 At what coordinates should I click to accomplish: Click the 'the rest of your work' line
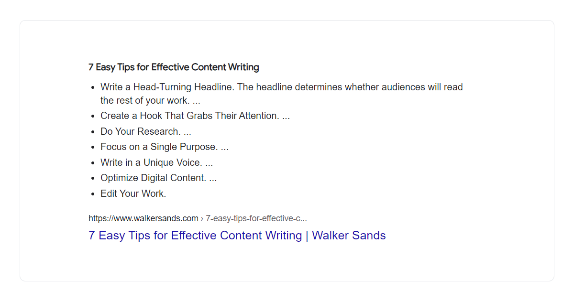144,100
